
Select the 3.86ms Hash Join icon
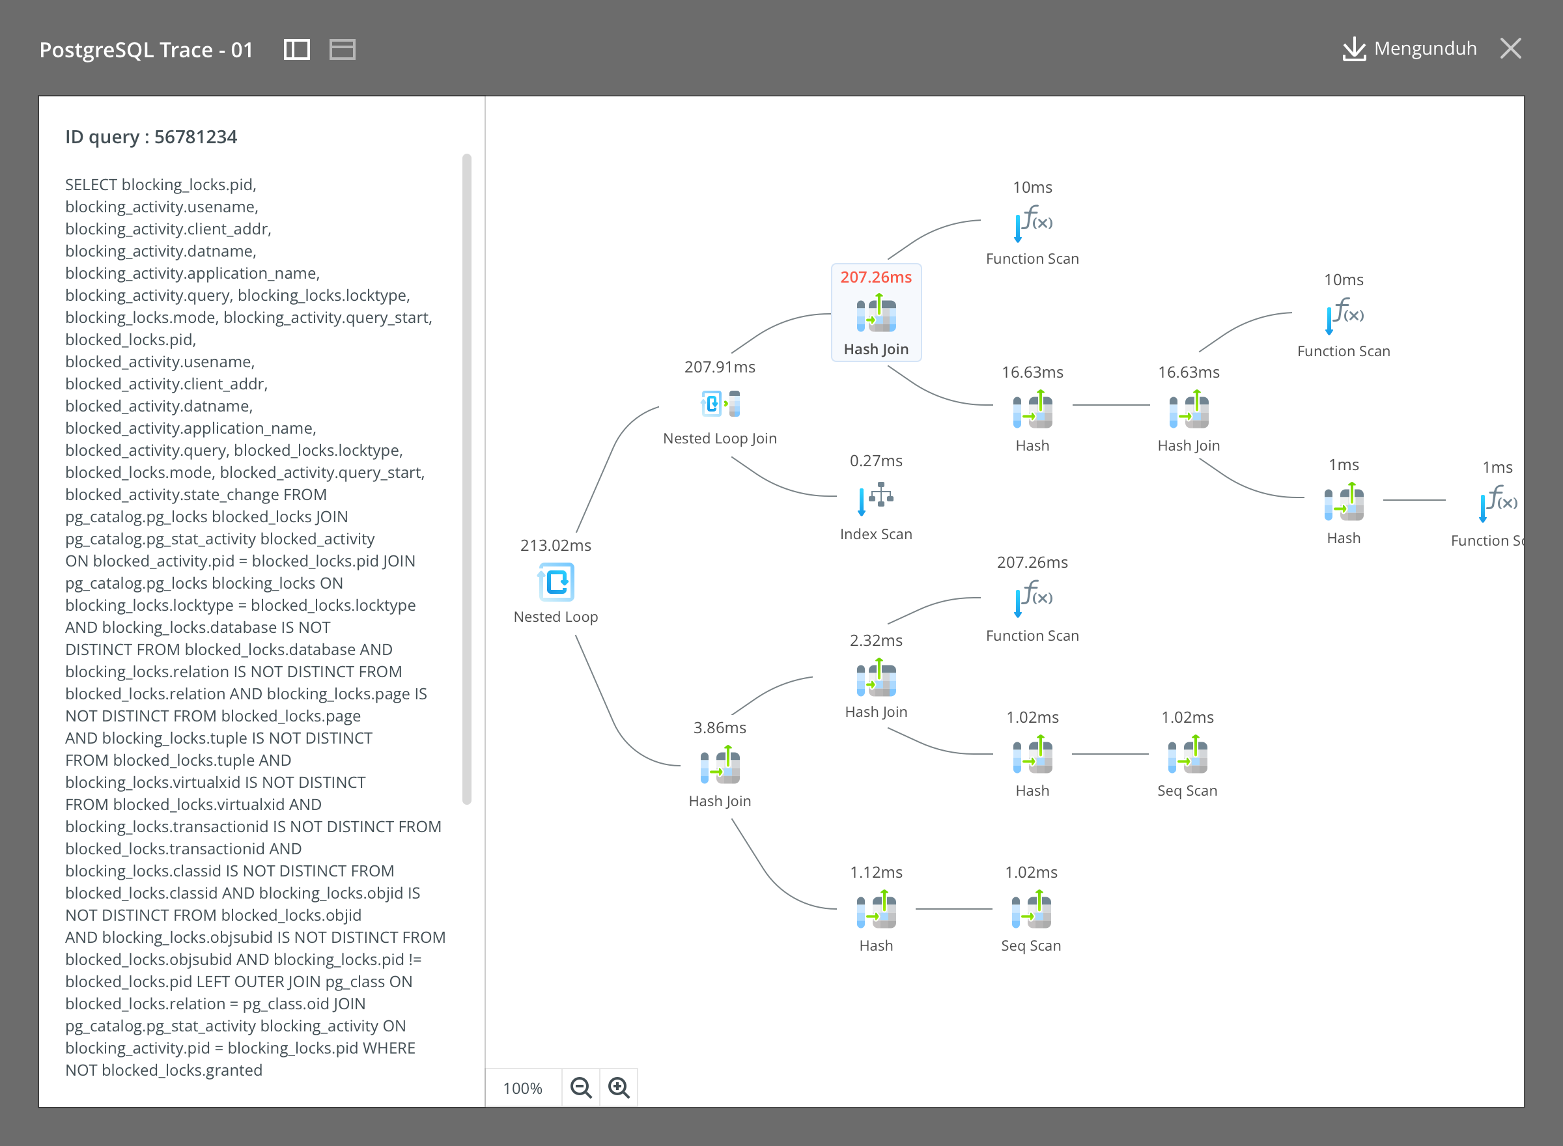click(x=720, y=764)
